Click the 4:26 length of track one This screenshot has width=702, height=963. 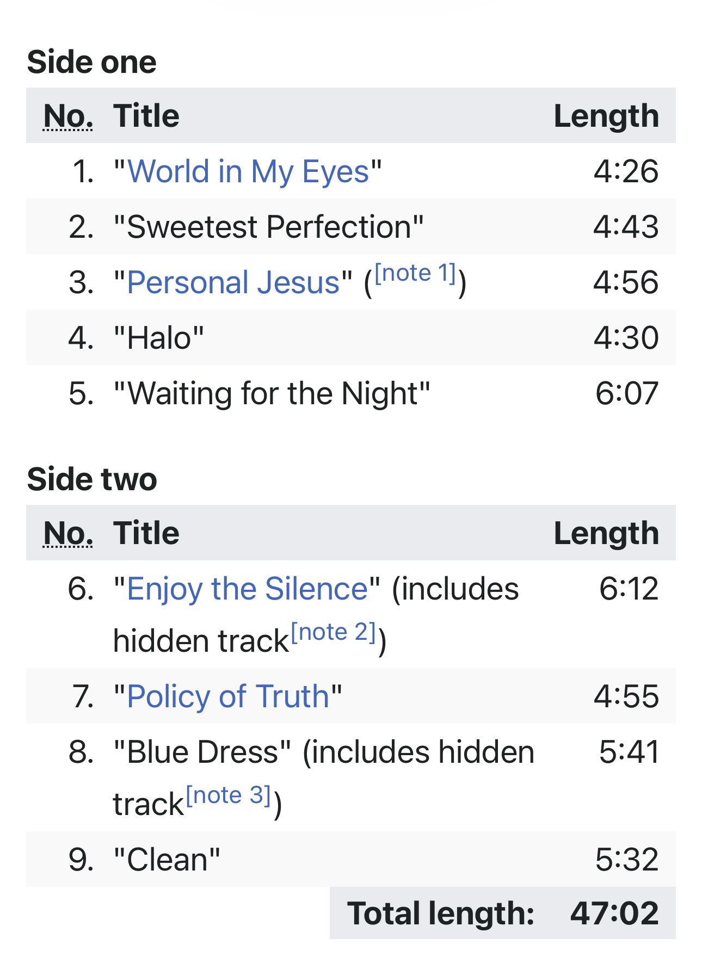click(626, 171)
